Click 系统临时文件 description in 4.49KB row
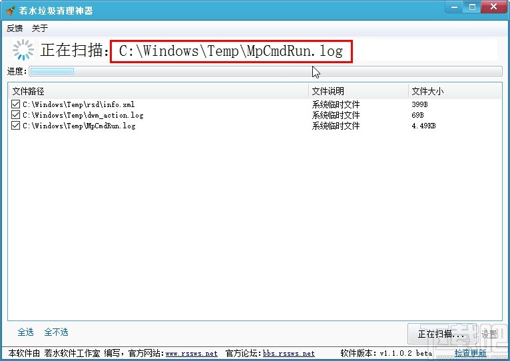 point(336,126)
